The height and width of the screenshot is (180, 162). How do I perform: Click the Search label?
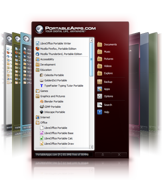(x=108, y=105)
